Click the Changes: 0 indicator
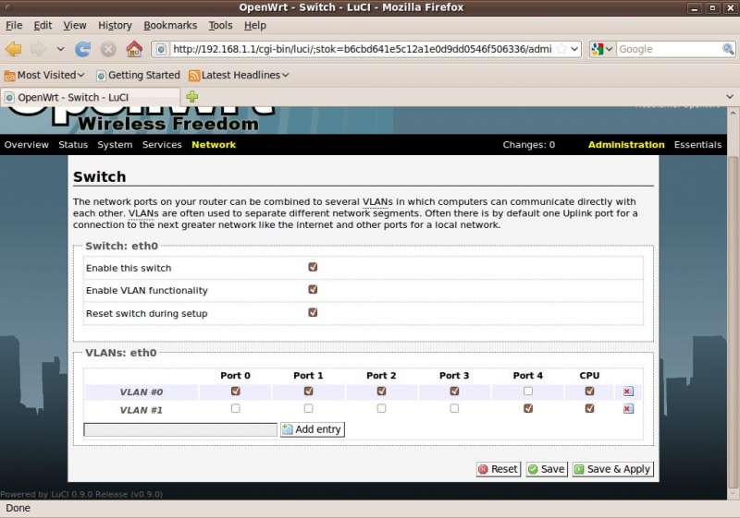Screen dimensions: 740x518 click(x=528, y=145)
